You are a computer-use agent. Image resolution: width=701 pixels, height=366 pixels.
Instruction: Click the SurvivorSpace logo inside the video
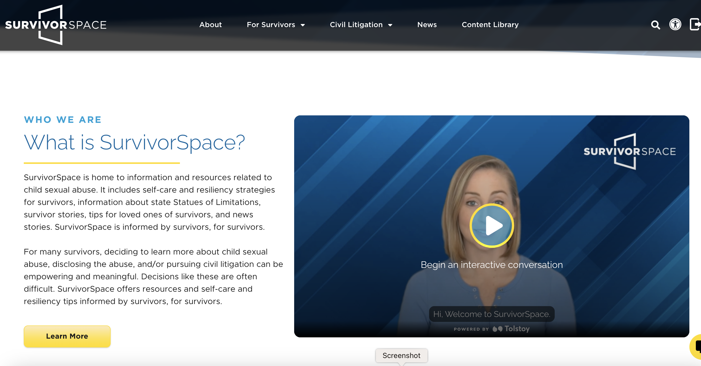click(x=629, y=151)
